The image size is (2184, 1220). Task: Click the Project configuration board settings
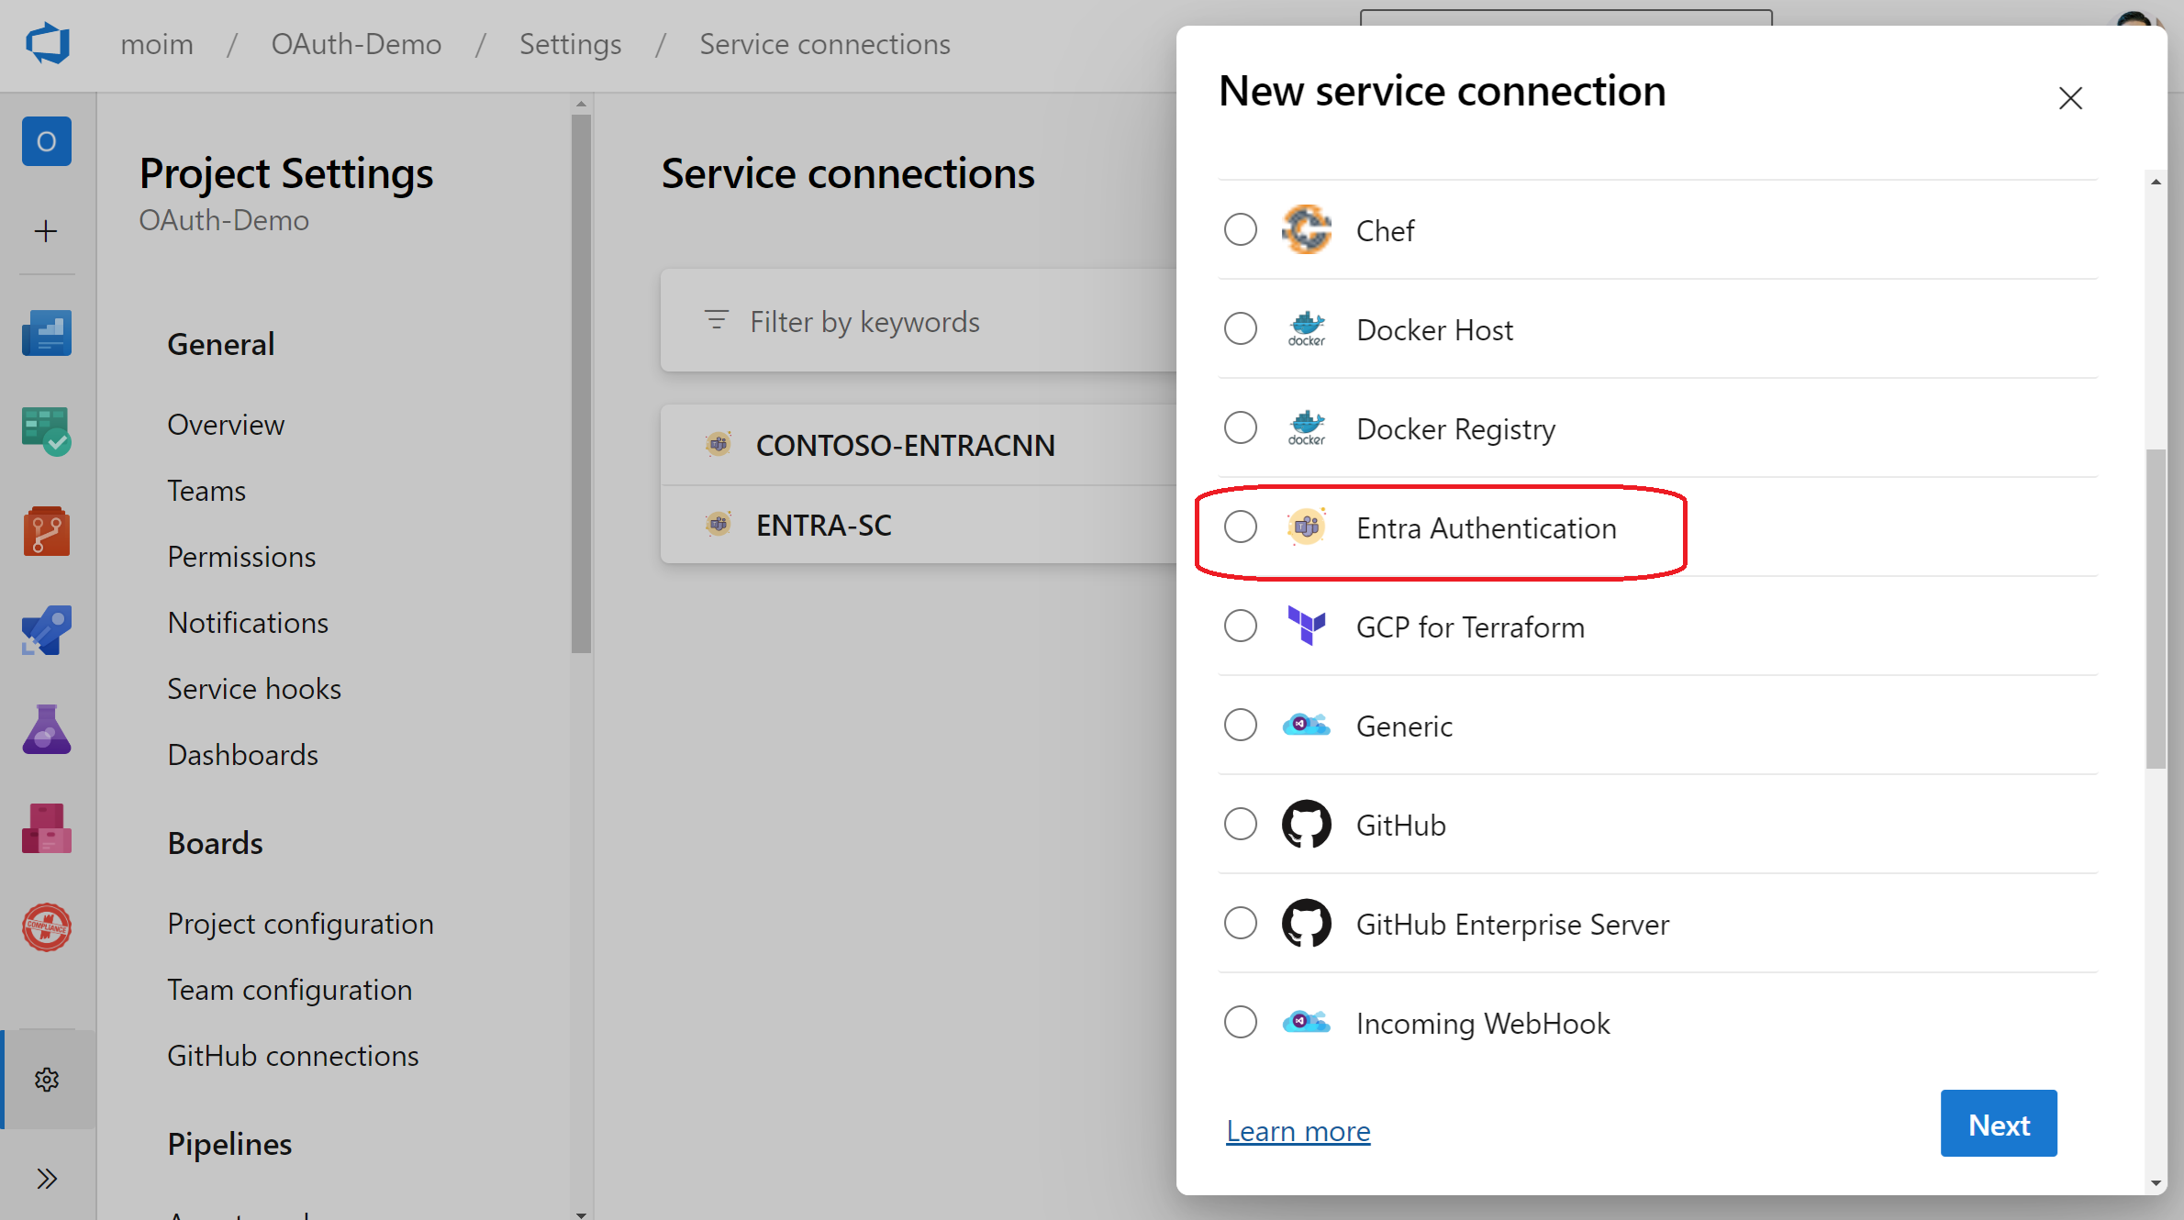(x=300, y=922)
